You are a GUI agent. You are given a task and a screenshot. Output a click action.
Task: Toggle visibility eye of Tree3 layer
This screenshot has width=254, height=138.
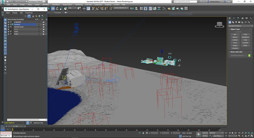pyautogui.click(x=11, y=34)
